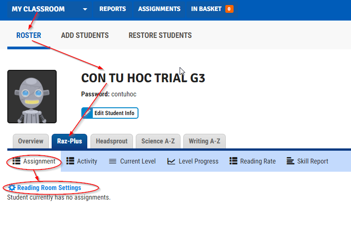Screen dimensions: 351x237
Task: Click the Activity list icon
Action: click(x=70, y=161)
